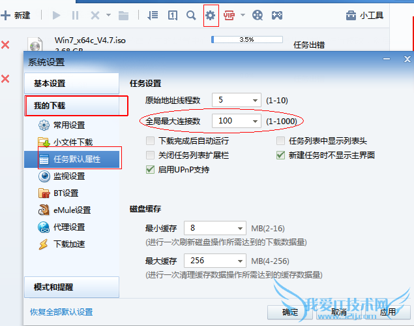The height and width of the screenshot is (326, 414).
Task: Disable 启用UPnP支持 checkbox
Action: click(150, 169)
